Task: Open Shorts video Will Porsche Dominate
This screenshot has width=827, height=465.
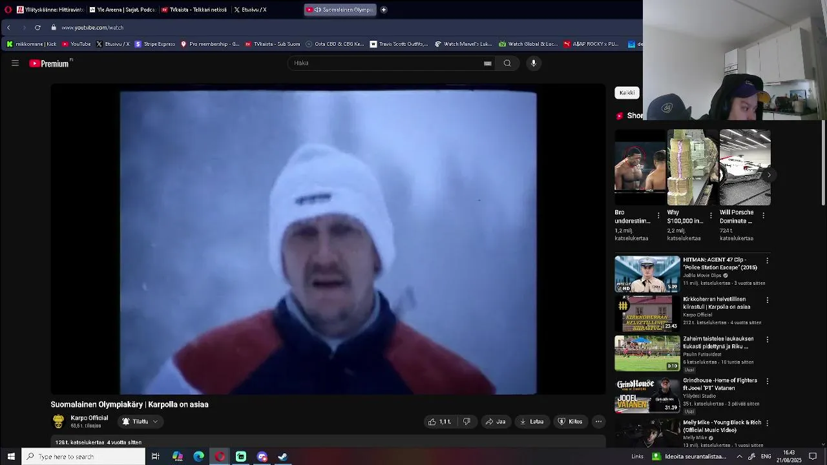Action: tap(745, 167)
